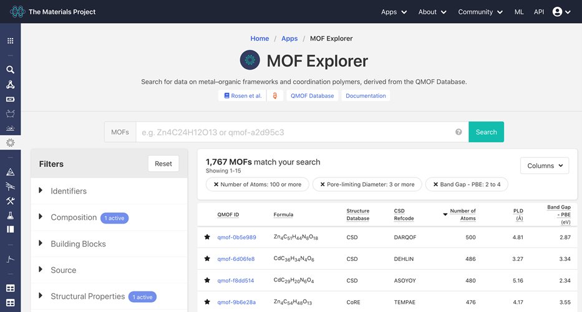Open the Apps dropdown menu
Viewport: 582px width, 312px height.
(394, 12)
